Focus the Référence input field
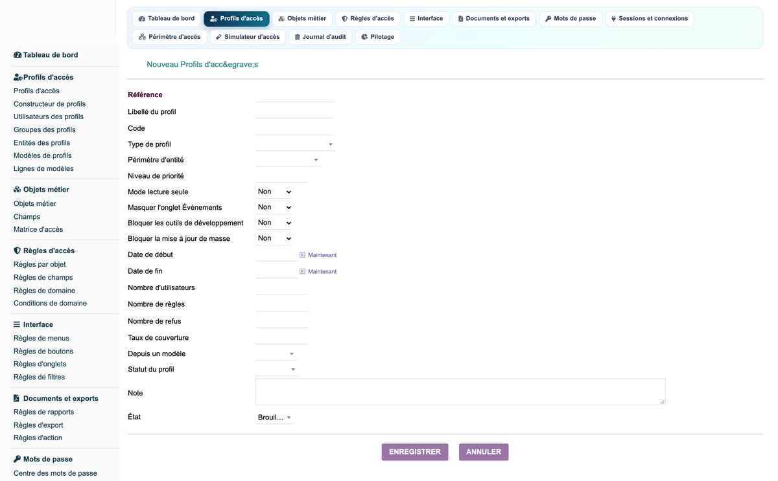This screenshot has height=481, width=778. coord(294,95)
